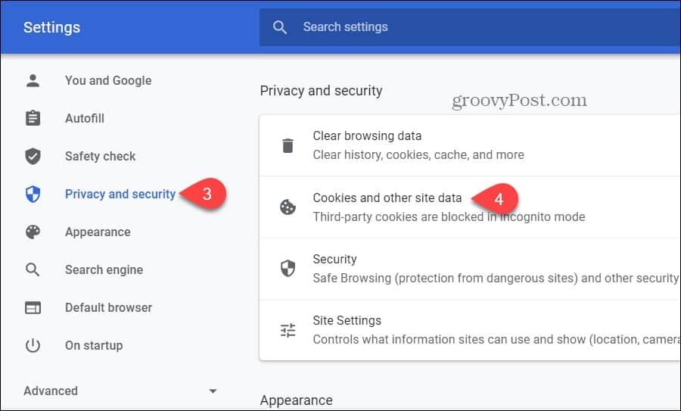The height and width of the screenshot is (411, 681).
Task: Click into the Search settings field
Action: point(454,27)
